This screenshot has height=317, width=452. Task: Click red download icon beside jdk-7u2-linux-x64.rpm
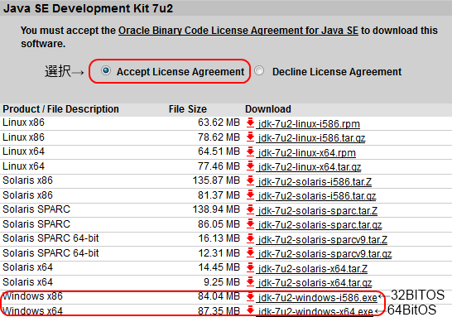coord(250,151)
